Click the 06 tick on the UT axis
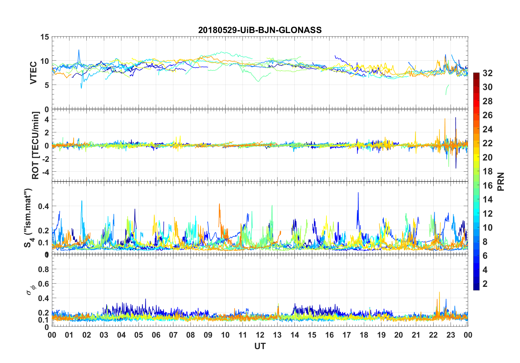The image size is (520, 363). click(x=156, y=335)
